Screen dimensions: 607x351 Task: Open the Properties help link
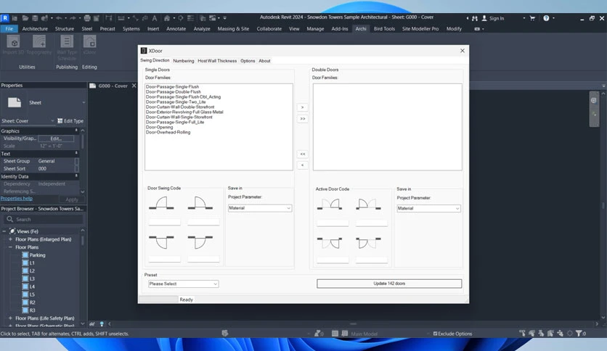tap(17, 198)
